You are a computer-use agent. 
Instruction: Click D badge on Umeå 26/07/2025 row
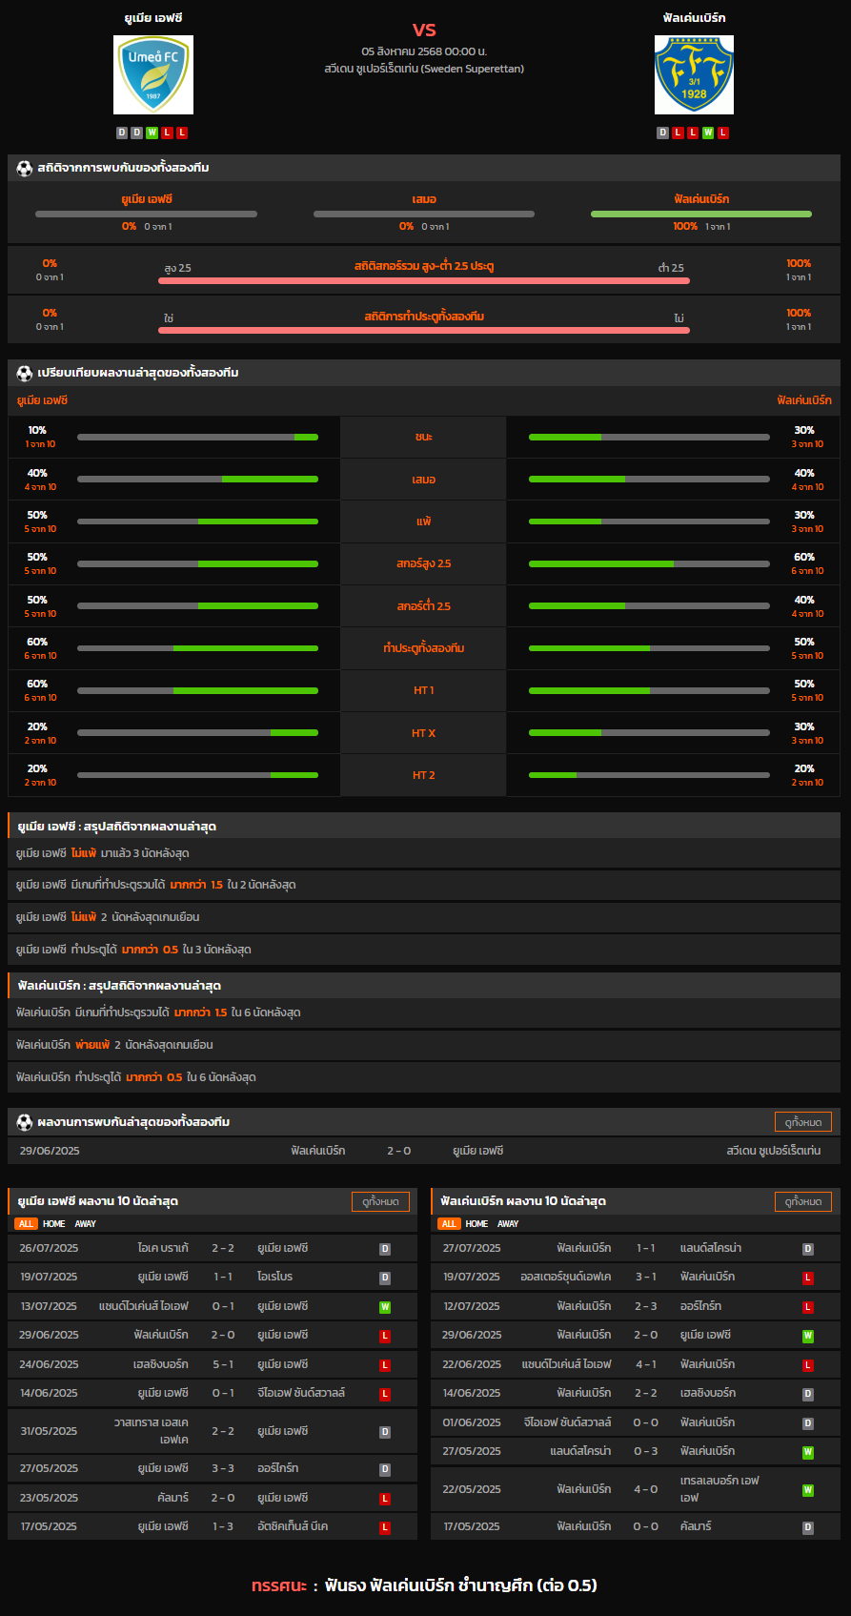[x=385, y=1249]
